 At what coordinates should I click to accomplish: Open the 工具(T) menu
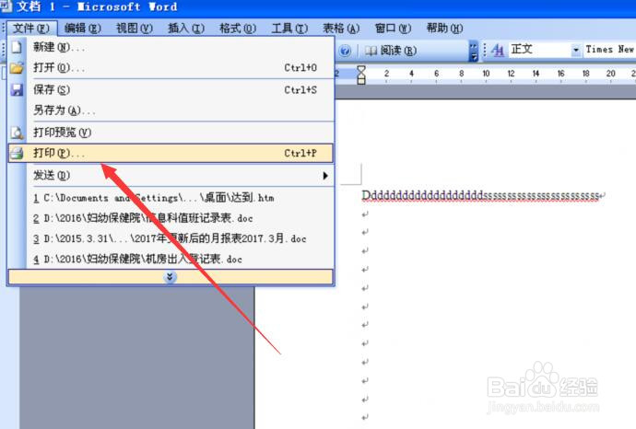tap(289, 29)
